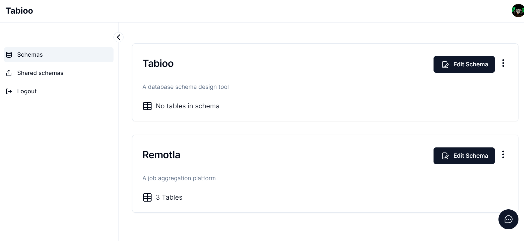Click the pencil icon on Tabioo Edit Schema
524x241 pixels.
[445, 65]
